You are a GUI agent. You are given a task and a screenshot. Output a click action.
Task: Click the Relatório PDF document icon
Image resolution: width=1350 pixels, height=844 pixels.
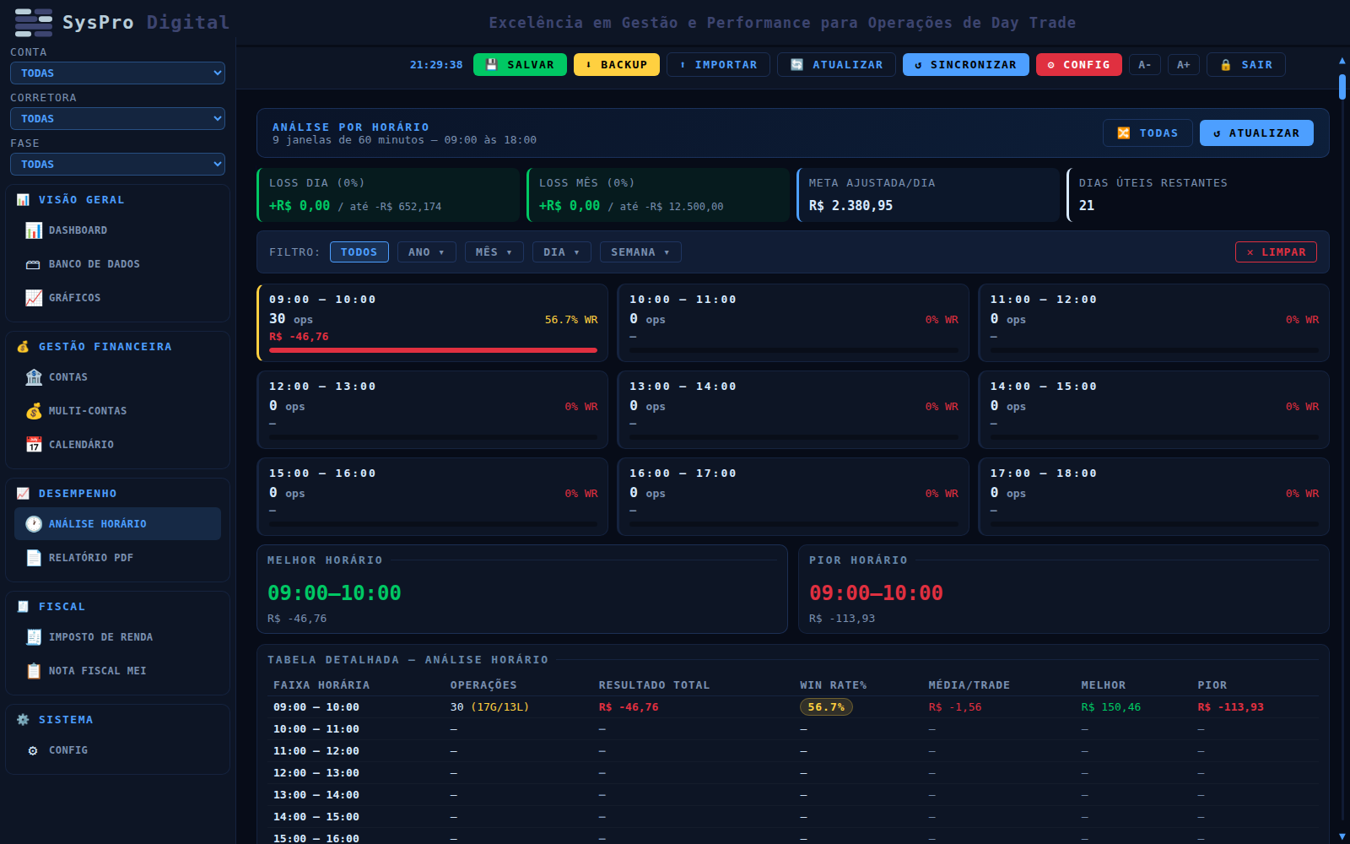(x=34, y=558)
